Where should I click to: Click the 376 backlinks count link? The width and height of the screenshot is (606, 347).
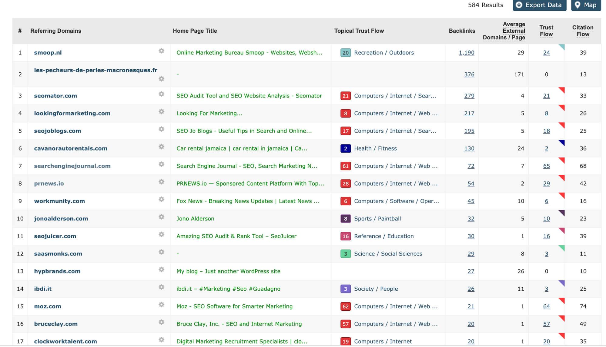click(469, 74)
